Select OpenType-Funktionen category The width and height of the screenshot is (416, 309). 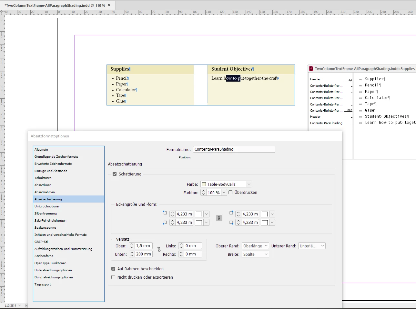(69, 263)
